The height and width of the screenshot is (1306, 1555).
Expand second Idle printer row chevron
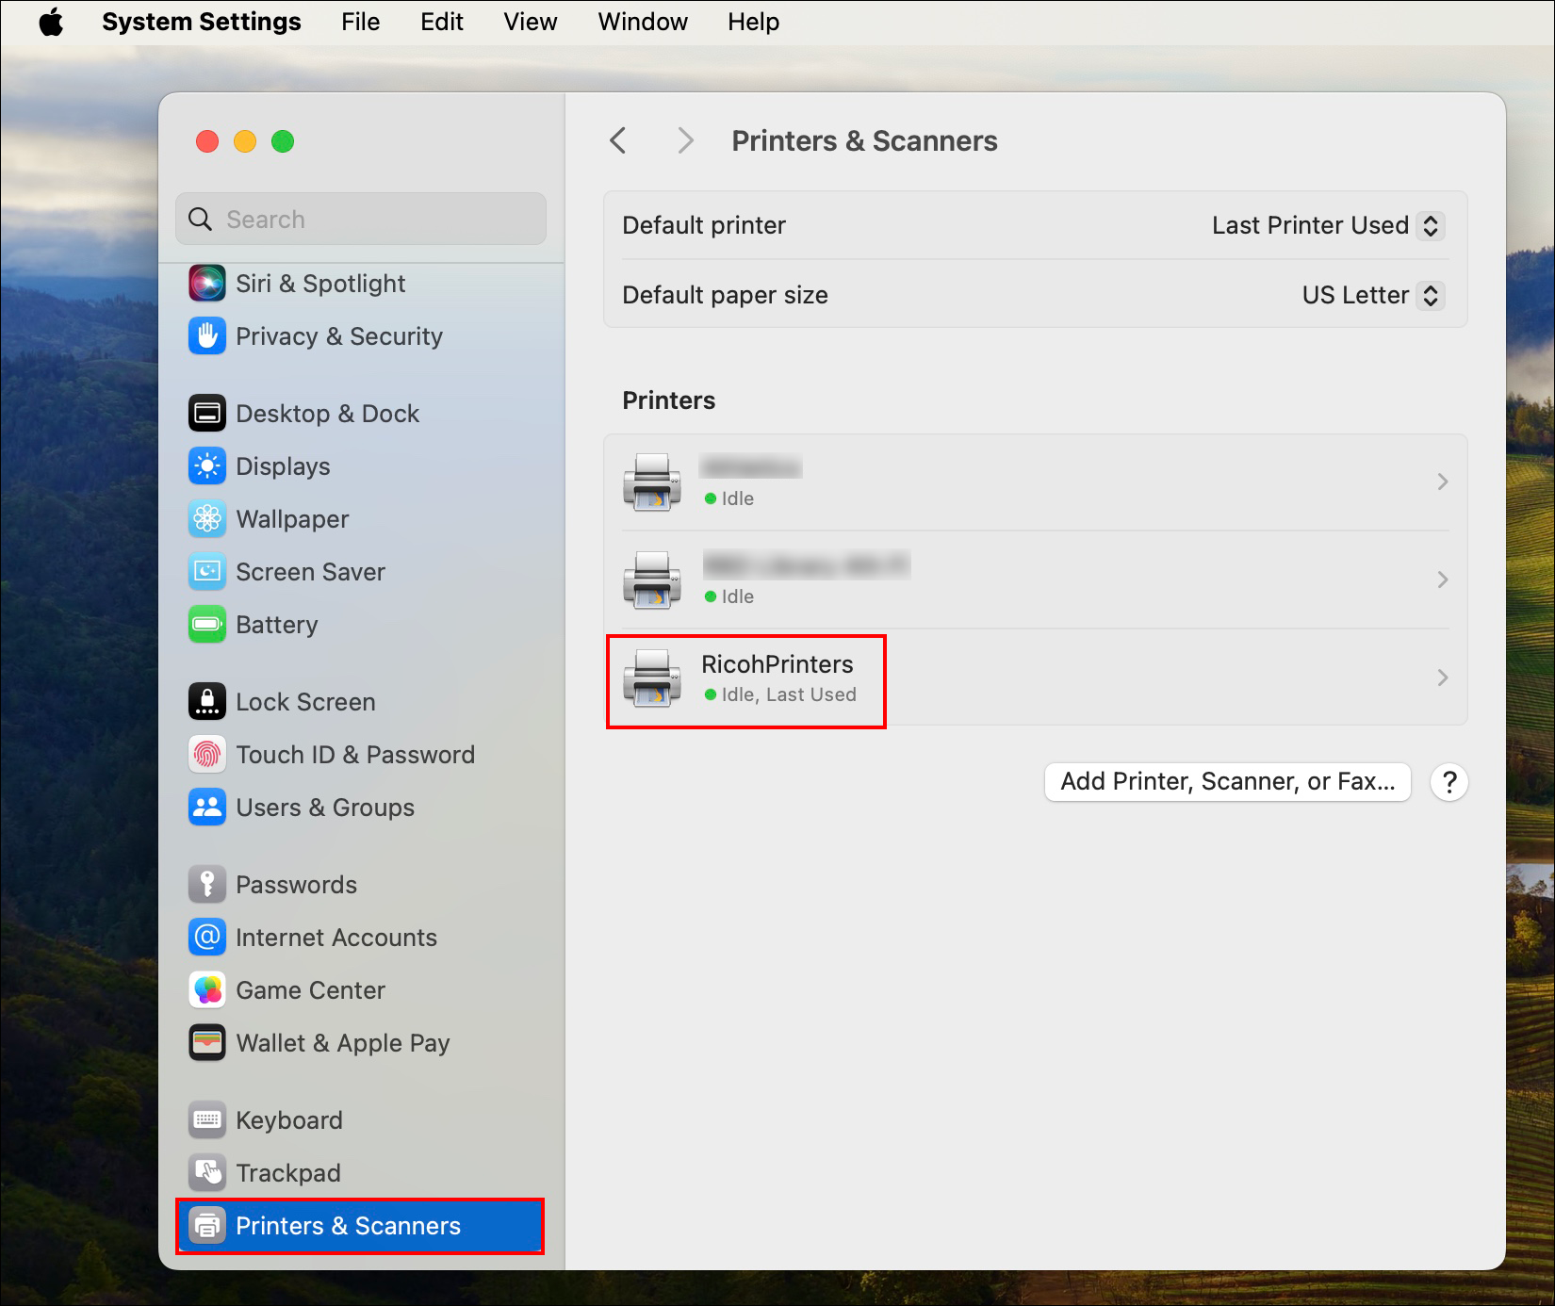click(1443, 580)
